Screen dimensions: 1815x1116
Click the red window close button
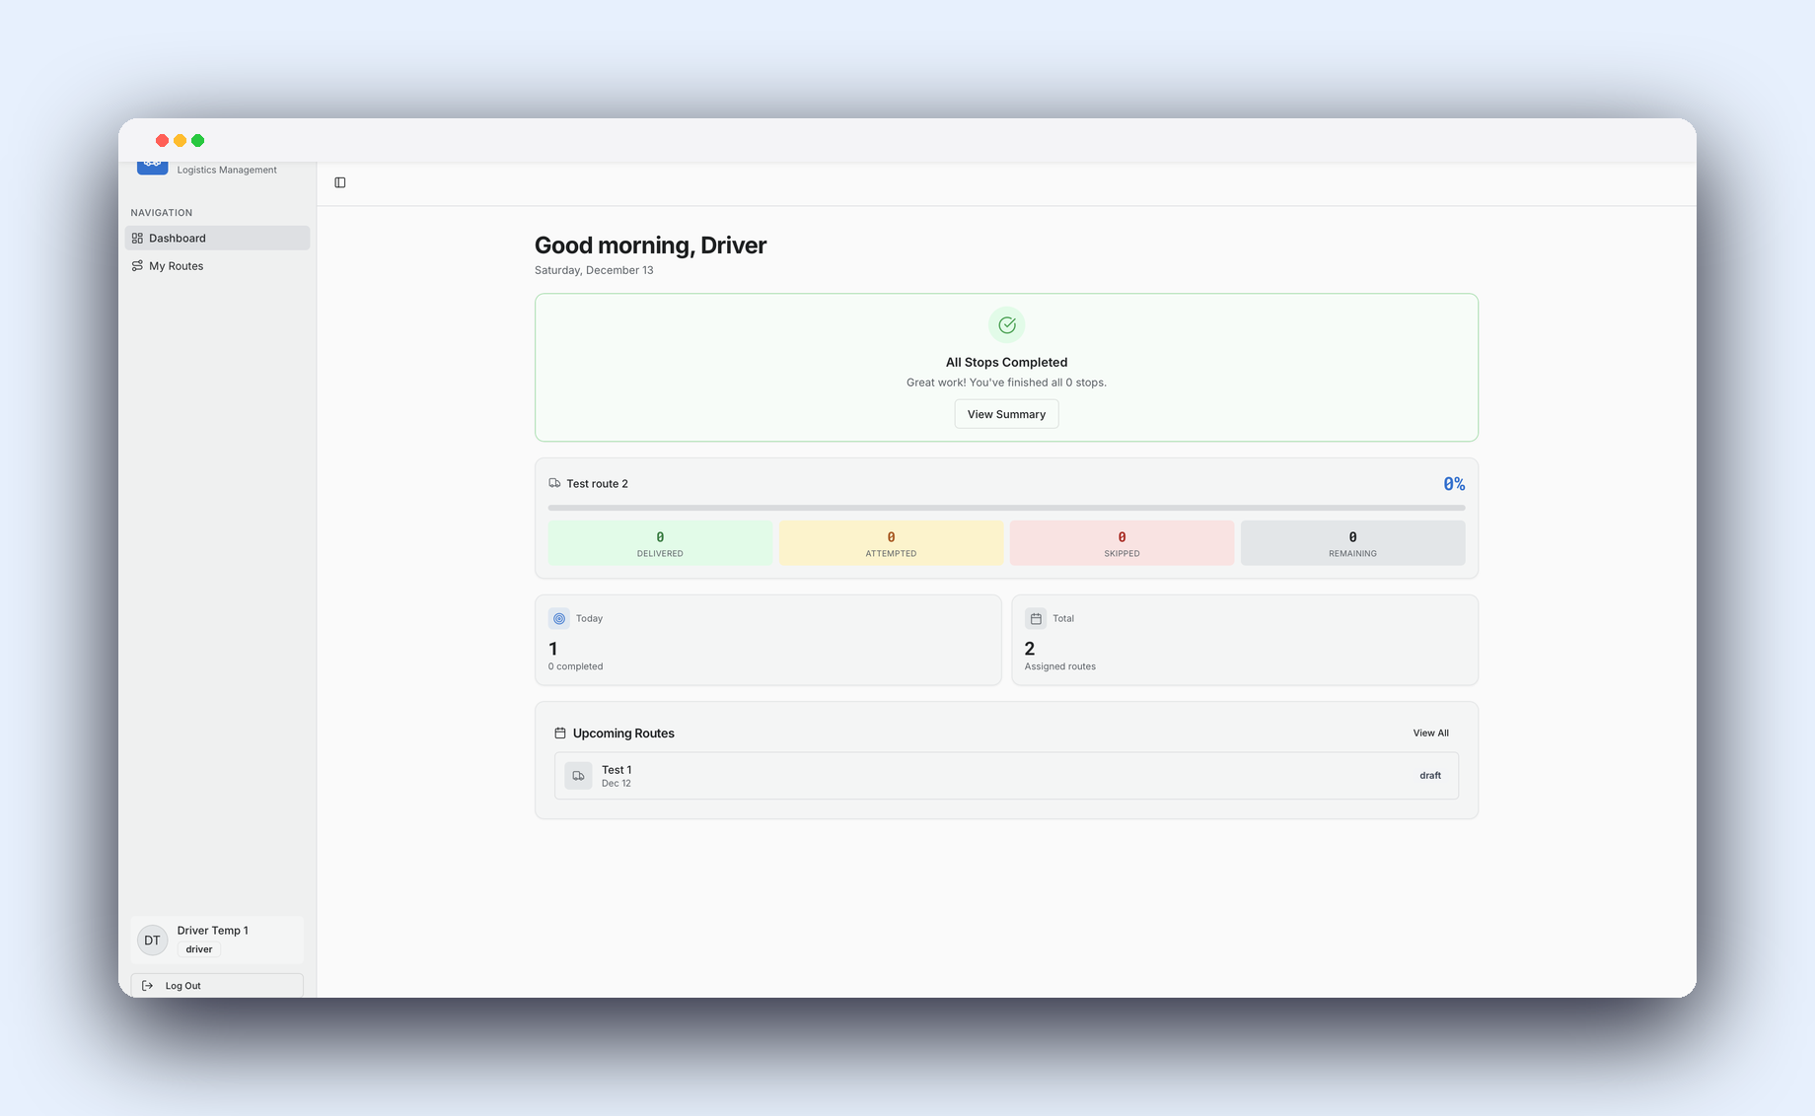(x=162, y=141)
